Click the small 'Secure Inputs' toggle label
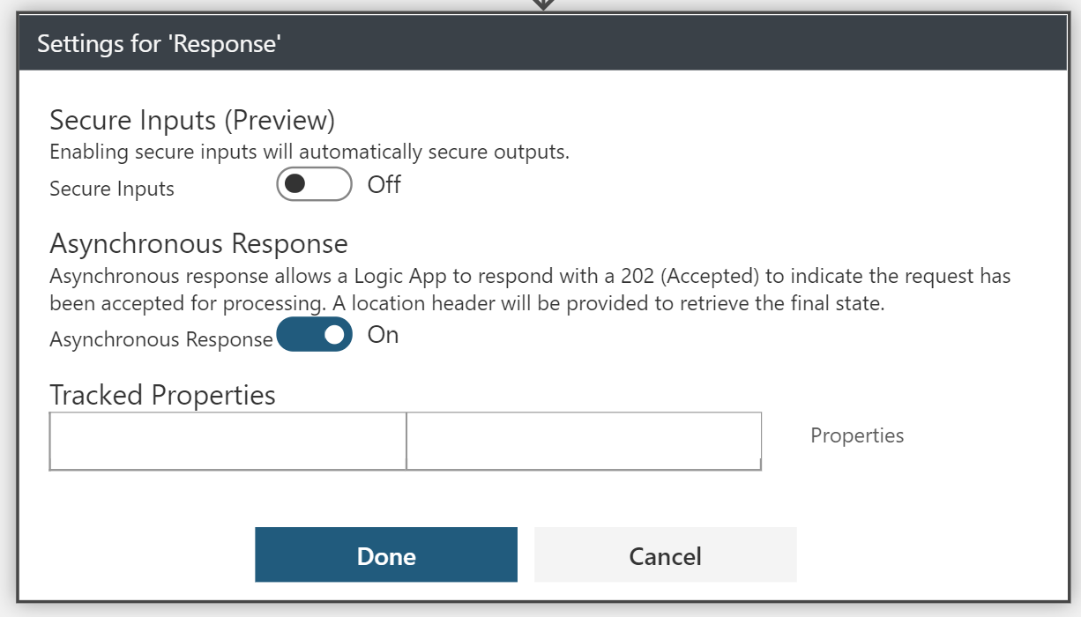Screen dimensions: 1081x617 coord(112,189)
